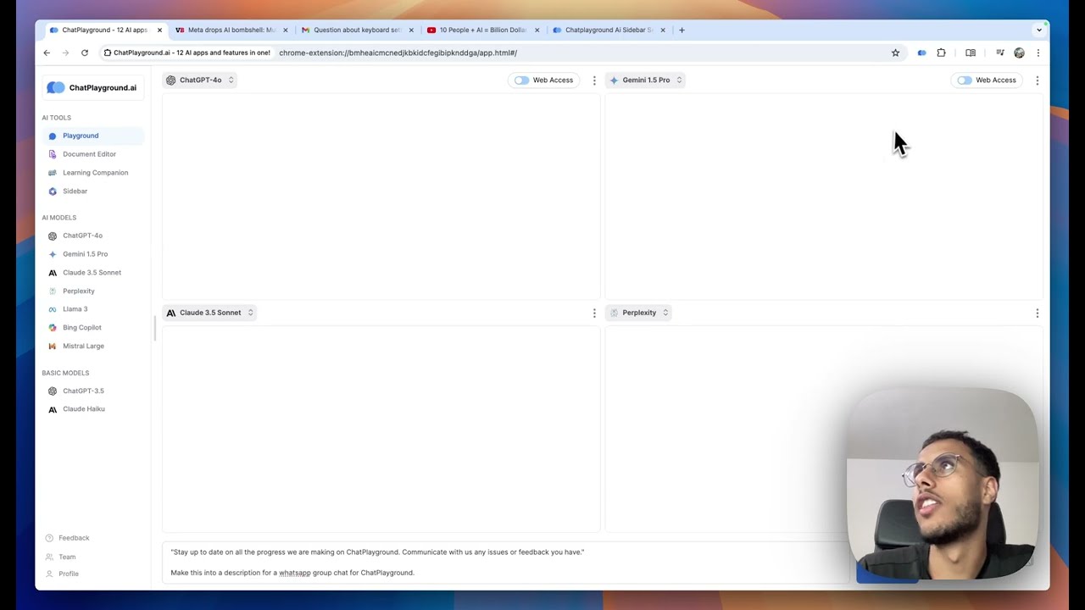Open the browser side panel icon

[x=971, y=53]
